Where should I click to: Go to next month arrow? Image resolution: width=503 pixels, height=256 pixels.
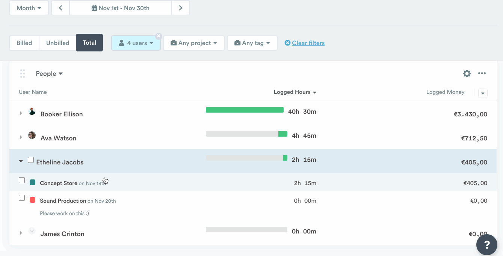coord(181,8)
